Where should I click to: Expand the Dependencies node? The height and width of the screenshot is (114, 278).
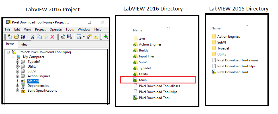(x=18, y=86)
